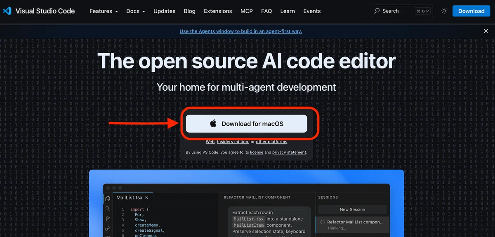Open the Blog page
This screenshot has height=237, width=495.
pyautogui.click(x=190, y=11)
